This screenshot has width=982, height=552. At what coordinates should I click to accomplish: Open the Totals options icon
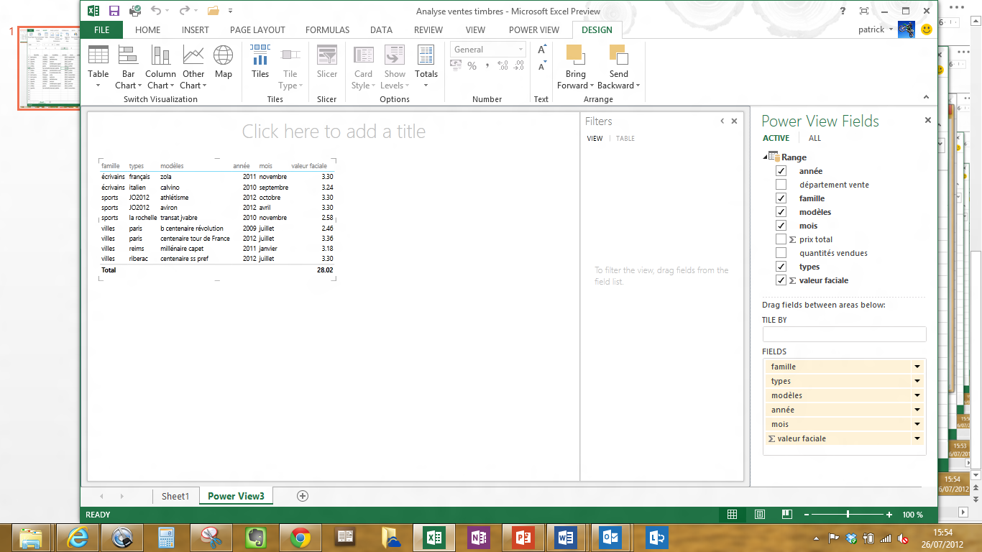coord(426,55)
